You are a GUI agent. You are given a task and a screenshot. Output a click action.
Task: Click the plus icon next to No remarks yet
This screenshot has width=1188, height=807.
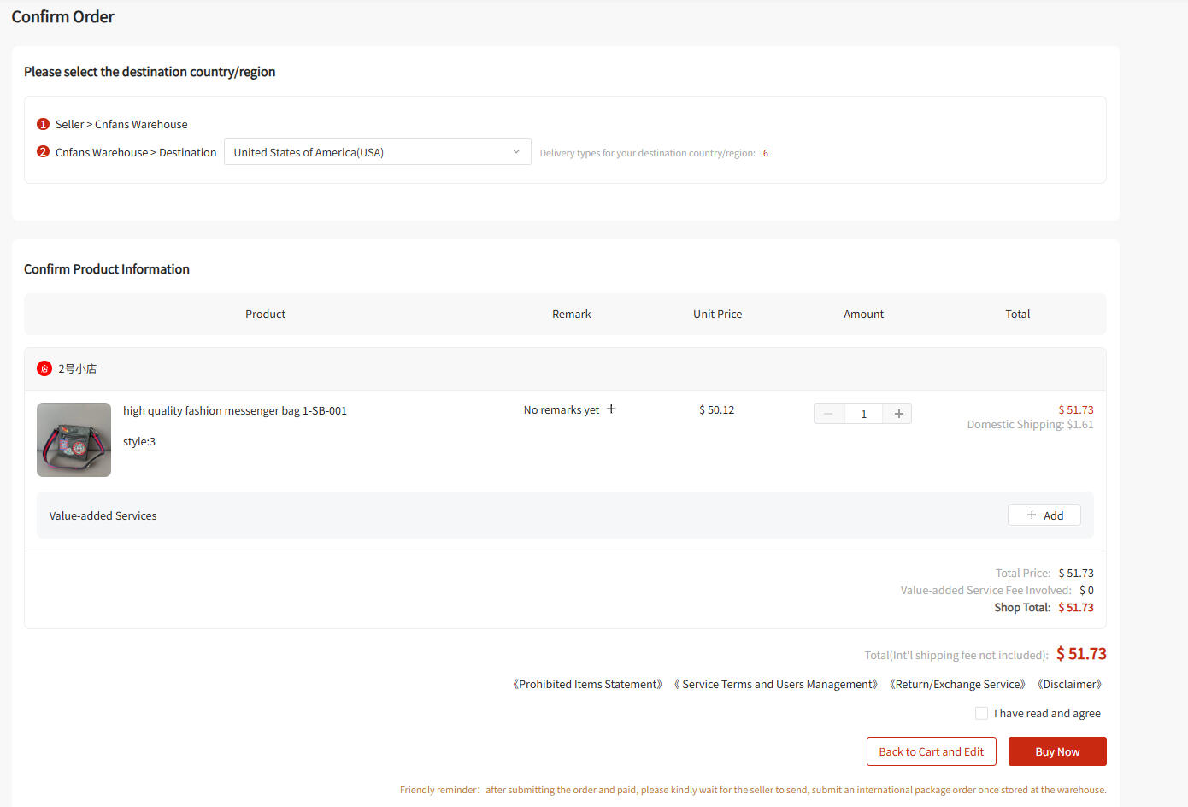611,409
